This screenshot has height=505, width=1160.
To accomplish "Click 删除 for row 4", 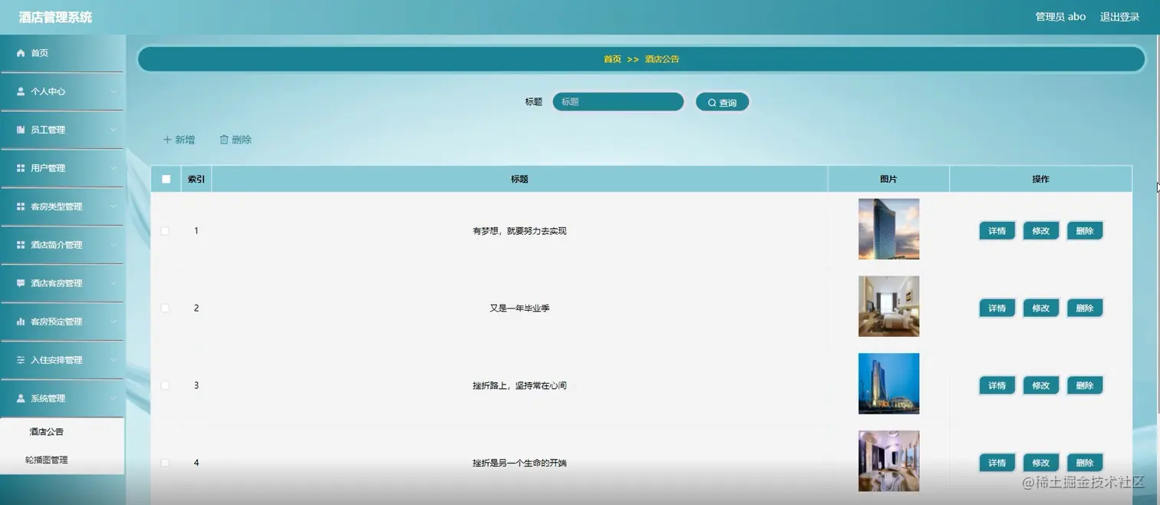I will [x=1084, y=463].
